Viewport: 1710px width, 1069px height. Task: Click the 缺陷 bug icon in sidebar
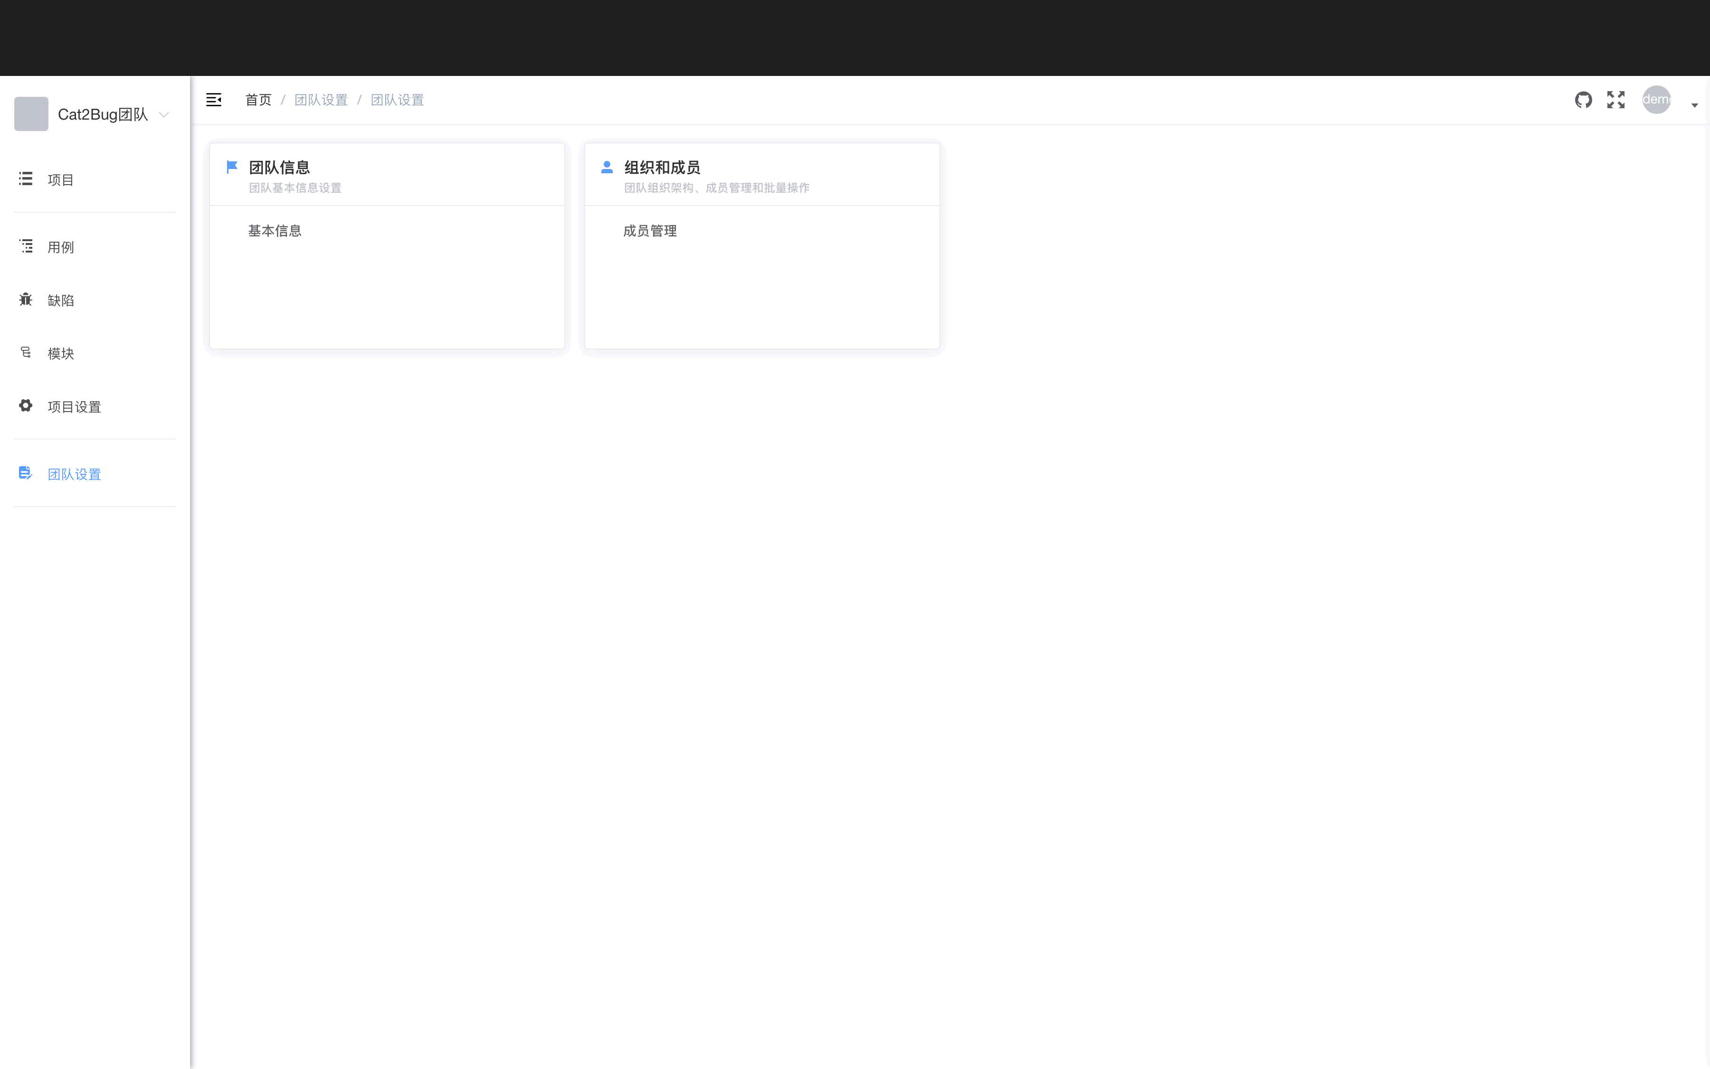point(26,299)
